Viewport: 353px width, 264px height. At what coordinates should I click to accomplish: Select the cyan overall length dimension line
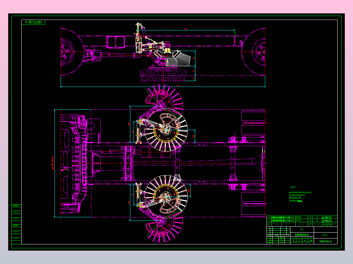point(163,87)
